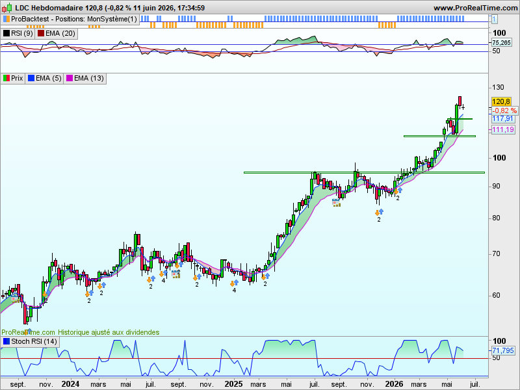This screenshot has width=520, height=390.
Task: Click the yellow 120,8 current price label
Action: tap(501, 102)
